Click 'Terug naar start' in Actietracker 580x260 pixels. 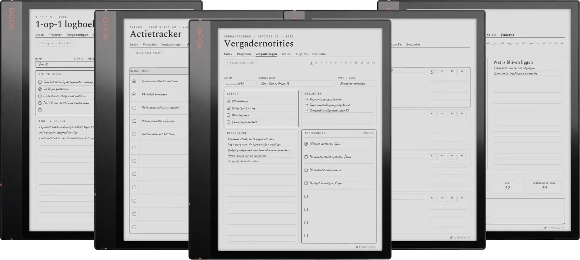[x=147, y=53]
